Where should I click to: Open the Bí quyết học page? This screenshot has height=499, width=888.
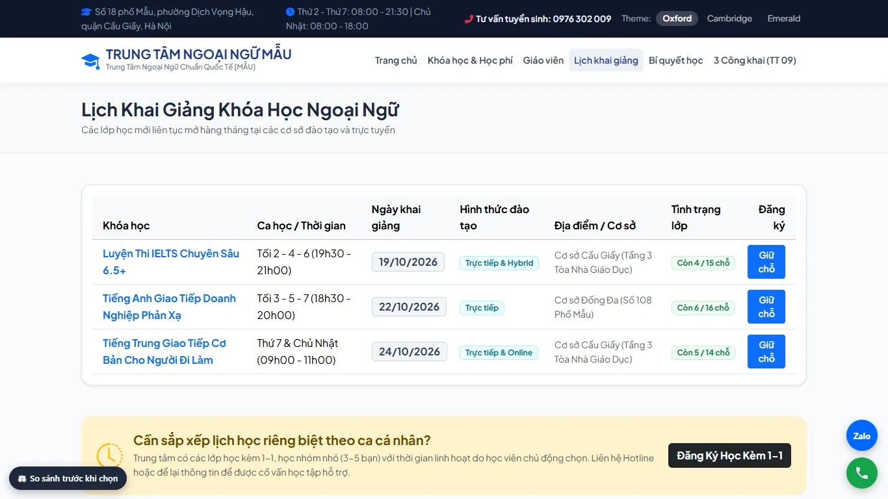coord(676,60)
